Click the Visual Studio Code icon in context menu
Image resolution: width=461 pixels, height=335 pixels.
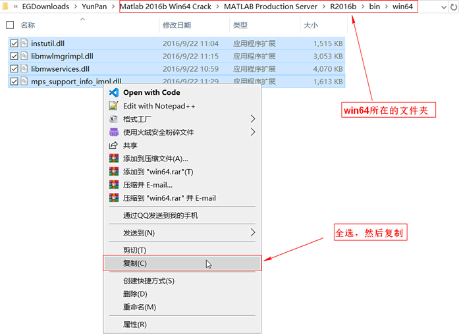[114, 93]
